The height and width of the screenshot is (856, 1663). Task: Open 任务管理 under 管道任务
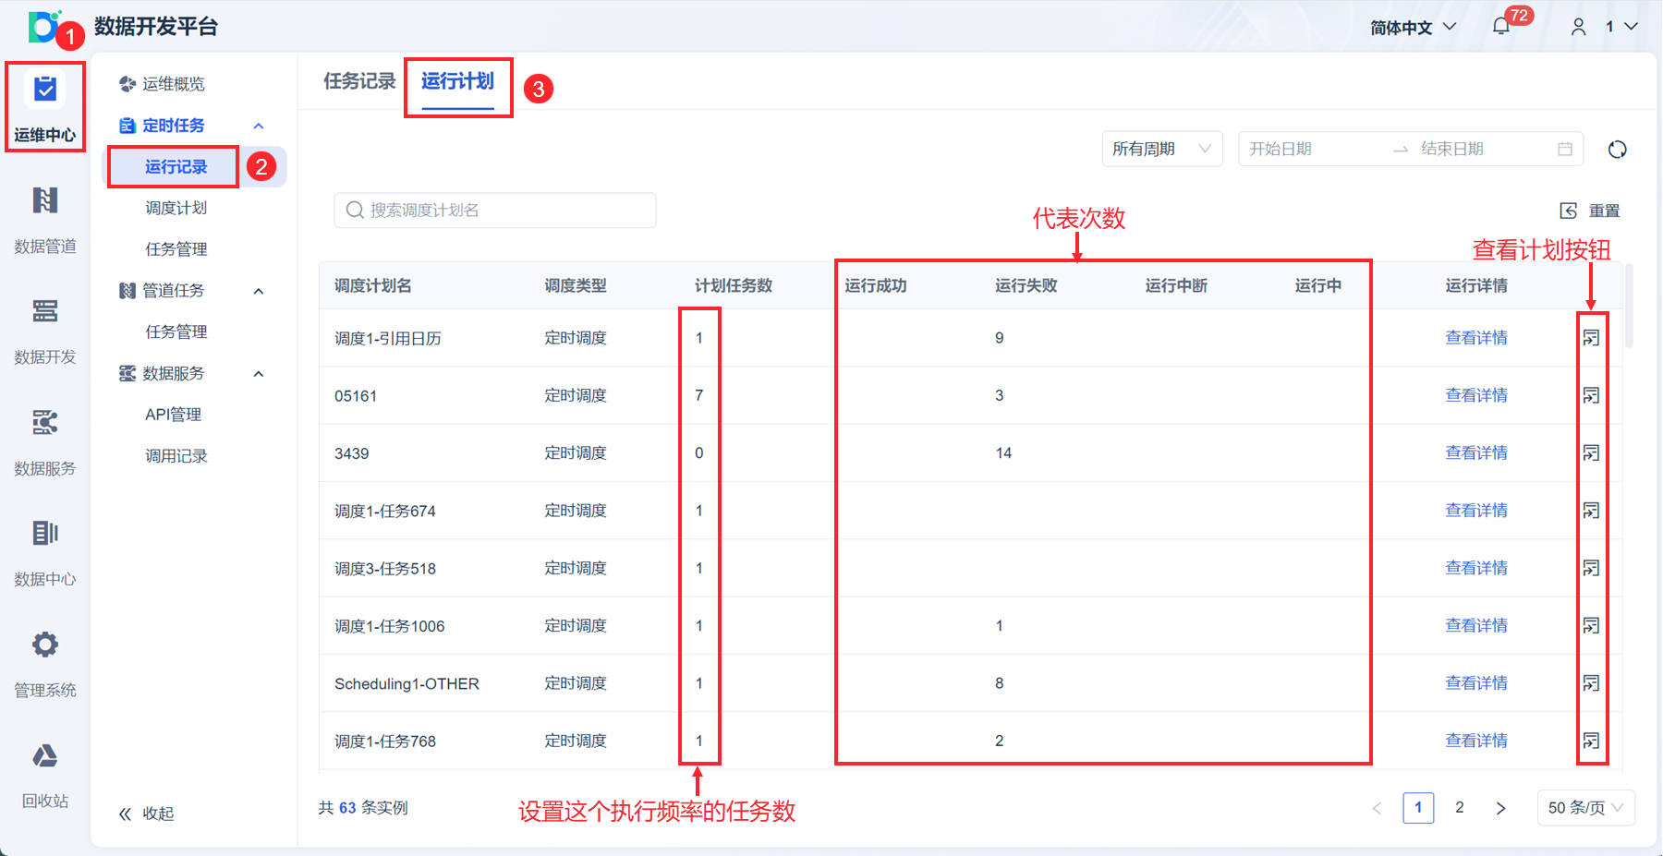[x=176, y=332]
